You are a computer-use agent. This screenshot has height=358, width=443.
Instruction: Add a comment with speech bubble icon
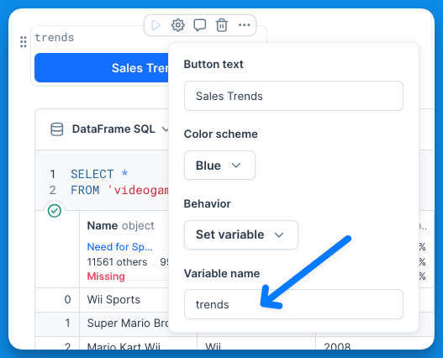[200, 25]
